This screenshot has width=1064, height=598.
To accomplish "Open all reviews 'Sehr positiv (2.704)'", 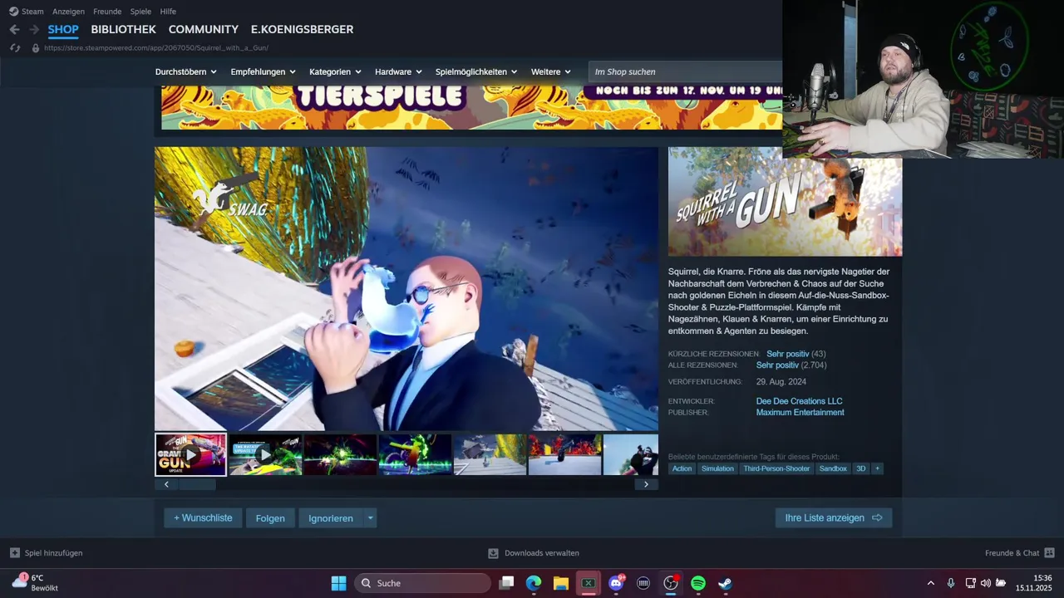I will (791, 365).
